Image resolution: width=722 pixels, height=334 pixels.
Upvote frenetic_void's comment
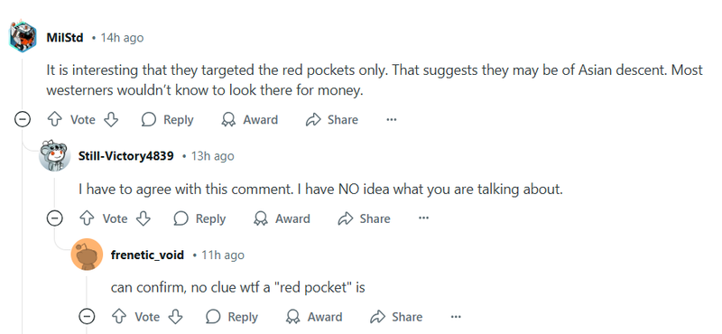(x=119, y=317)
